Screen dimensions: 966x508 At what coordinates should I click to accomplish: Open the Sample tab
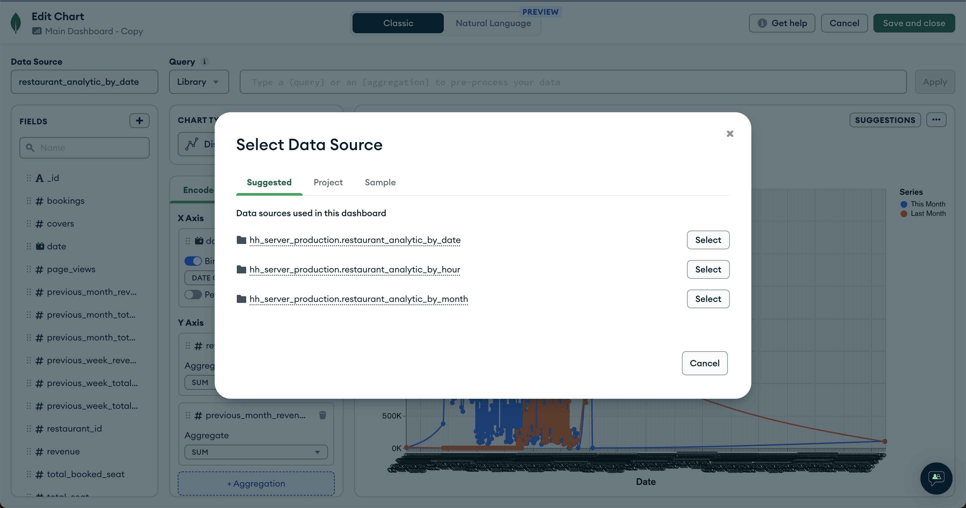tap(380, 182)
